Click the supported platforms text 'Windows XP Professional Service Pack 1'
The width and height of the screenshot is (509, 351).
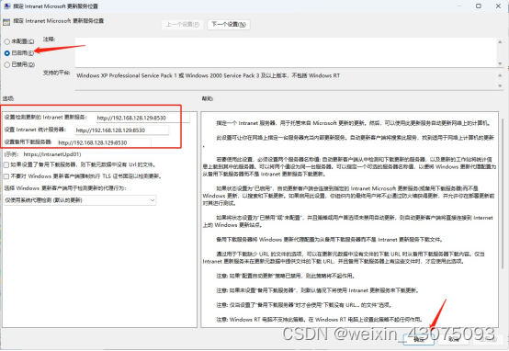[x=127, y=75]
